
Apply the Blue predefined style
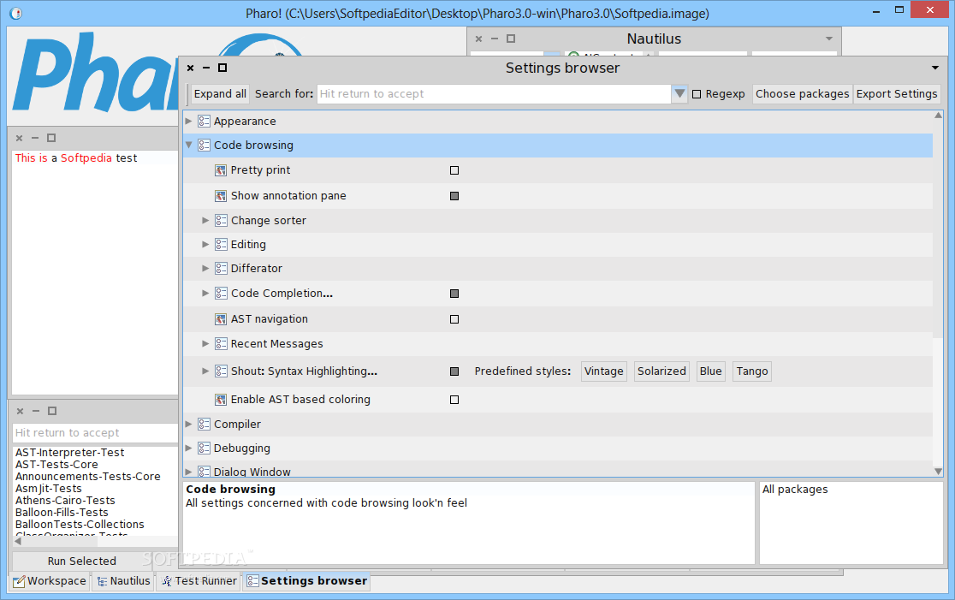(711, 371)
